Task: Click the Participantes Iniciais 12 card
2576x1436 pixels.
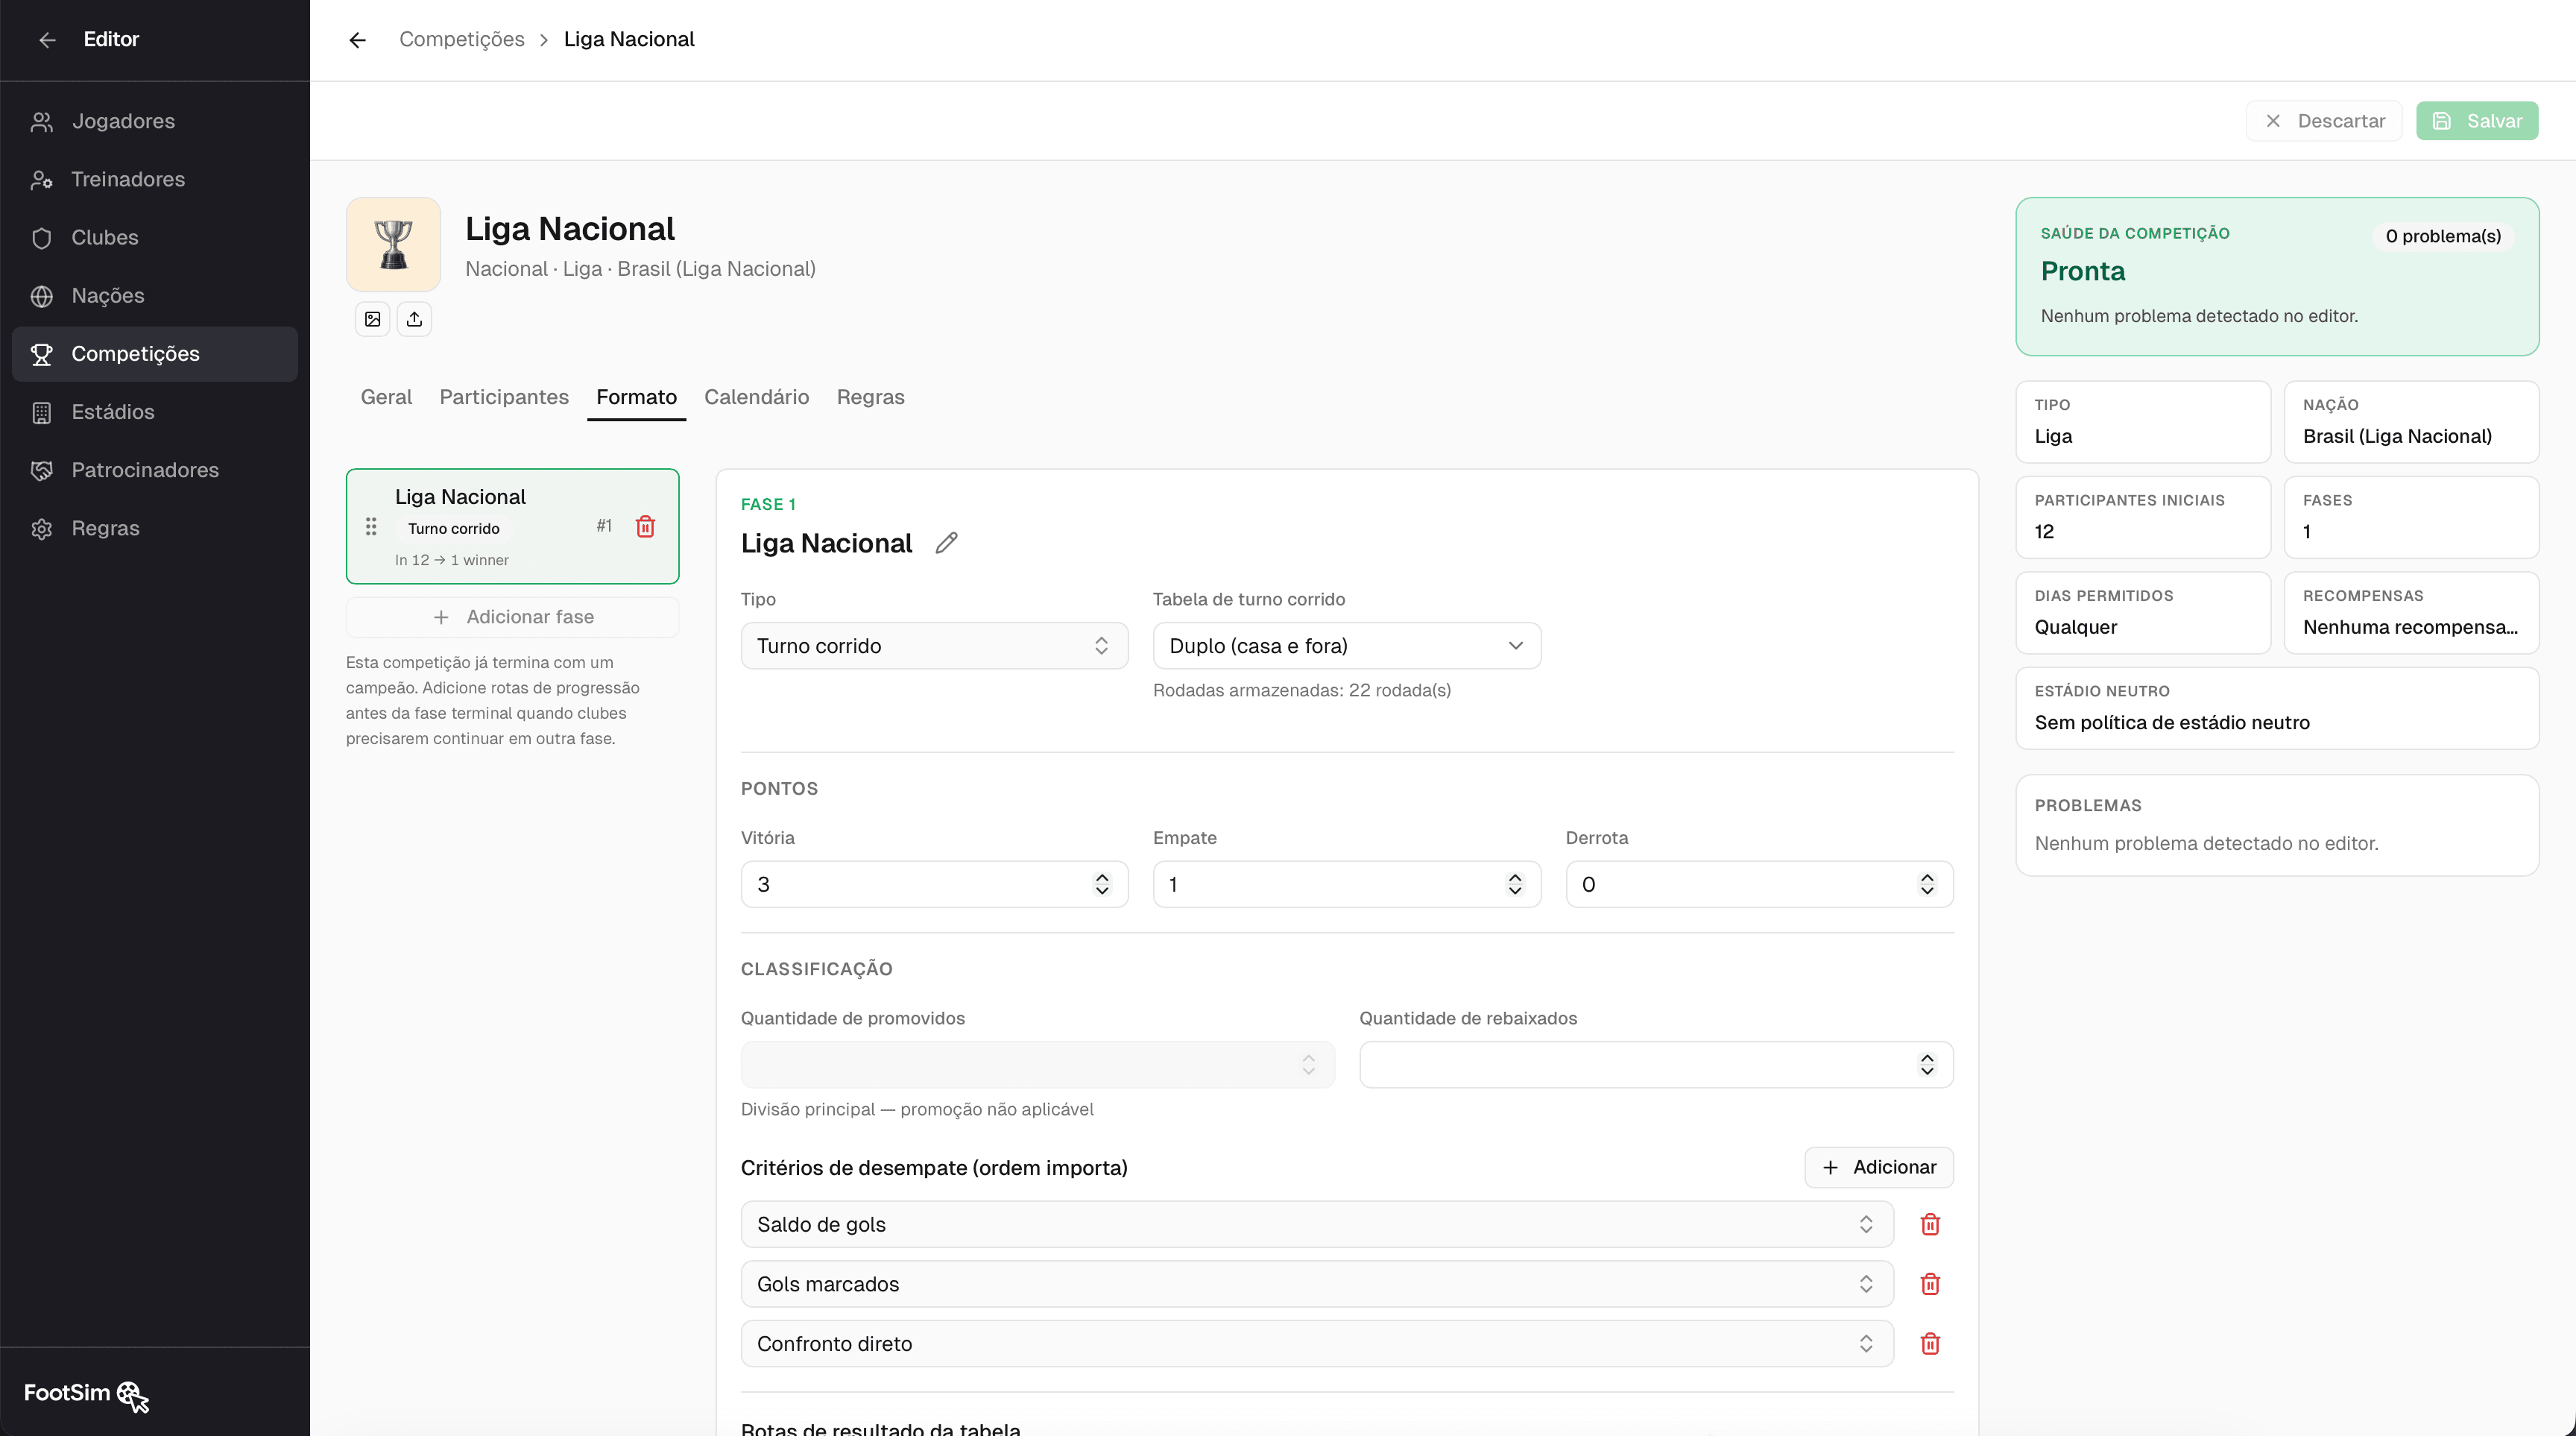Action: point(2143,517)
